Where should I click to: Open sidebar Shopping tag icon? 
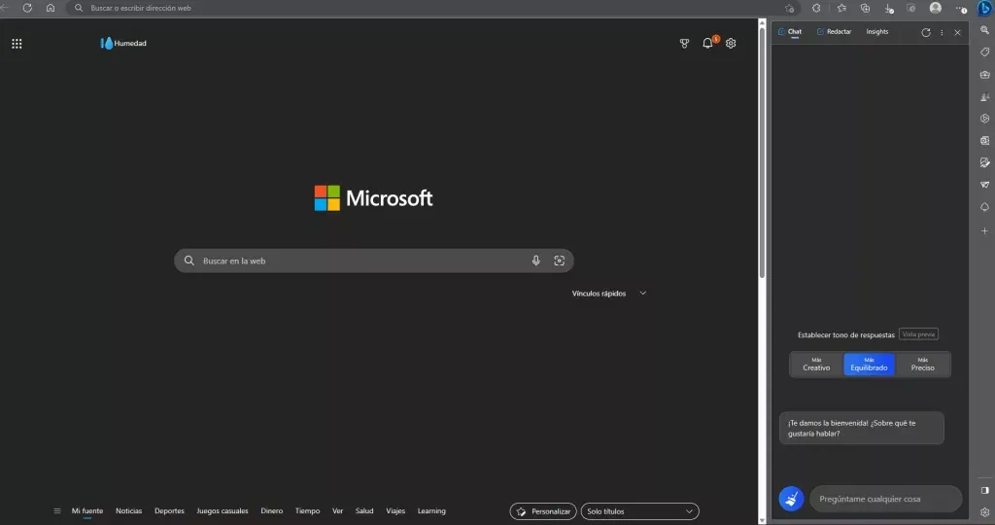point(985,52)
